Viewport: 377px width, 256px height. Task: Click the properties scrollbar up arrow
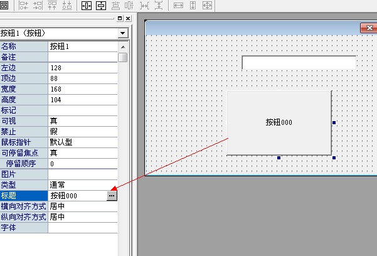123,47
